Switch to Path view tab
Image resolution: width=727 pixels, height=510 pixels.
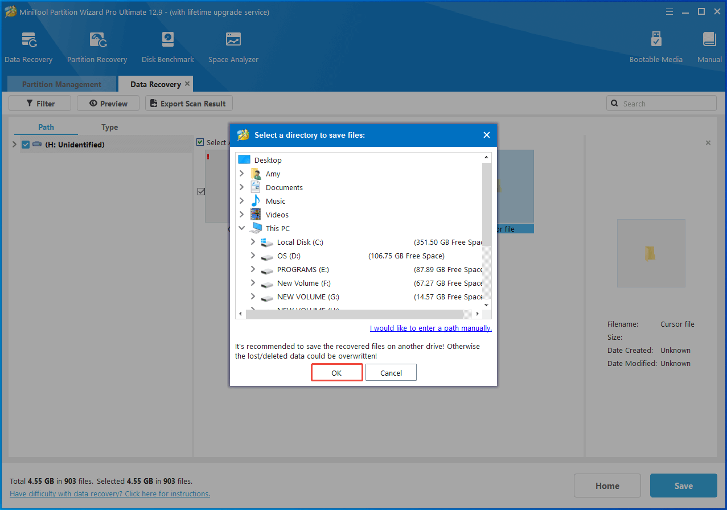[x=46, y=127]
